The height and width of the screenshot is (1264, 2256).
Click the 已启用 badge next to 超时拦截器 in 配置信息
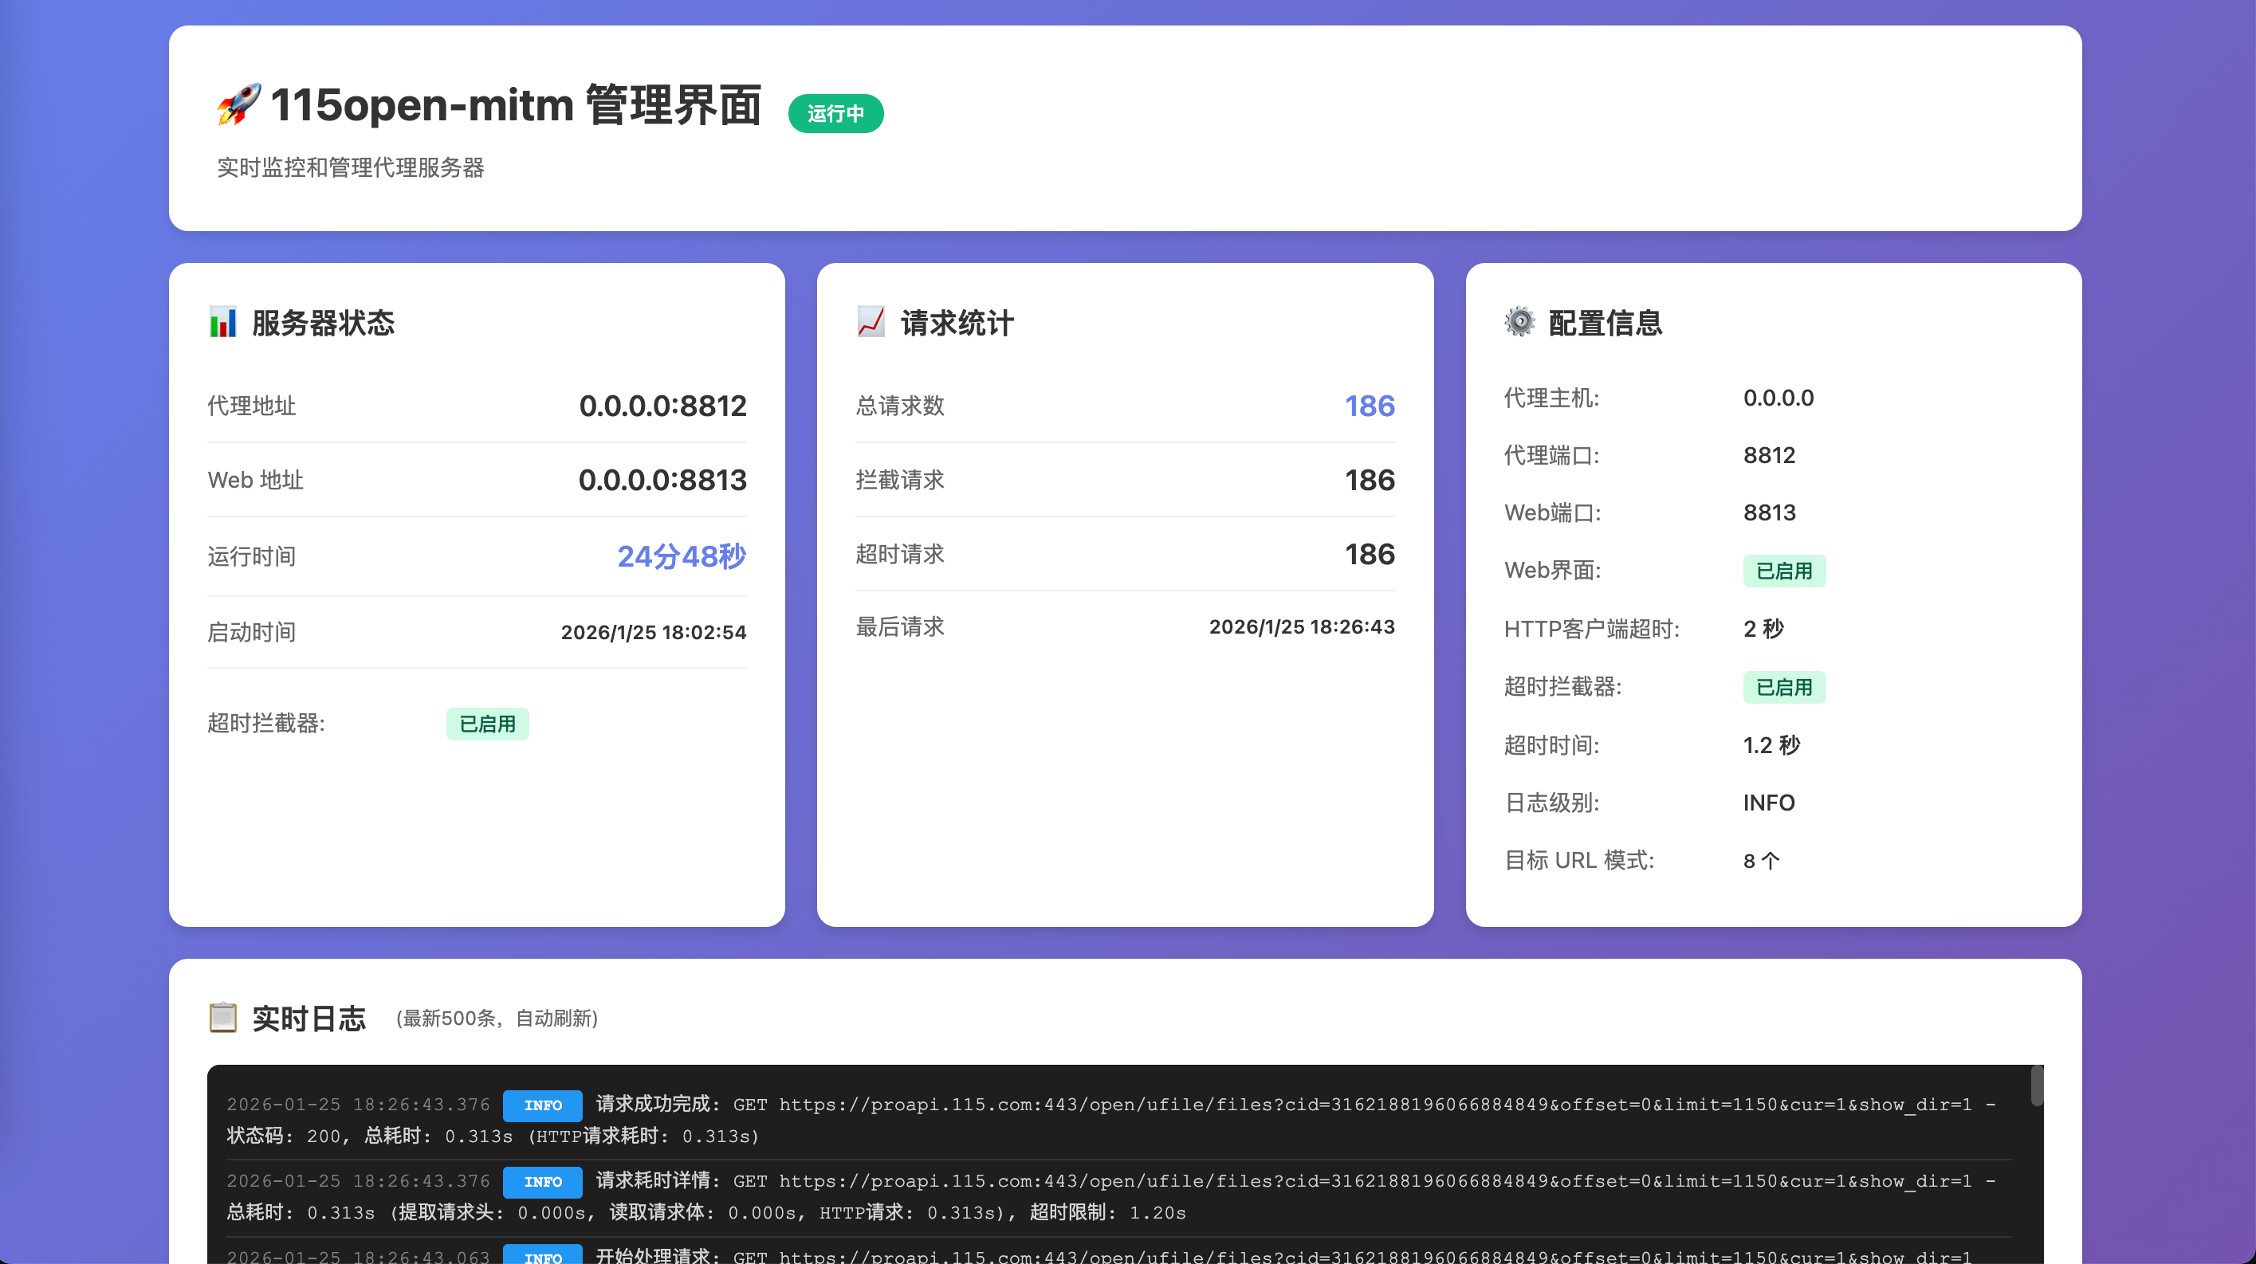click(x=1783, y=687)
